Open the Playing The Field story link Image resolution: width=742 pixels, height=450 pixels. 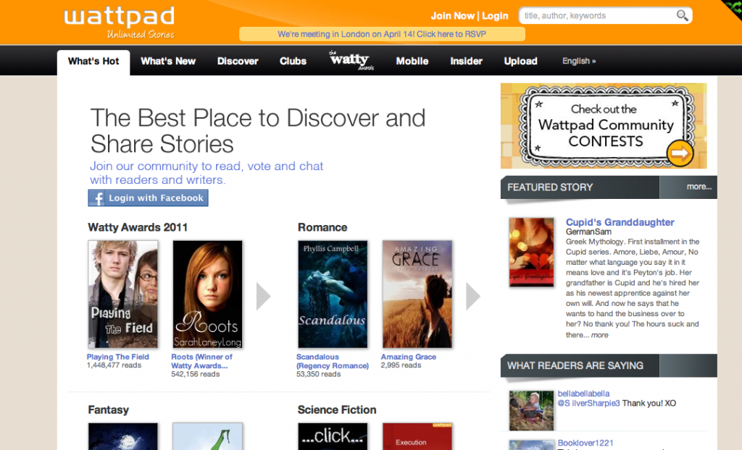pos(118,356)
